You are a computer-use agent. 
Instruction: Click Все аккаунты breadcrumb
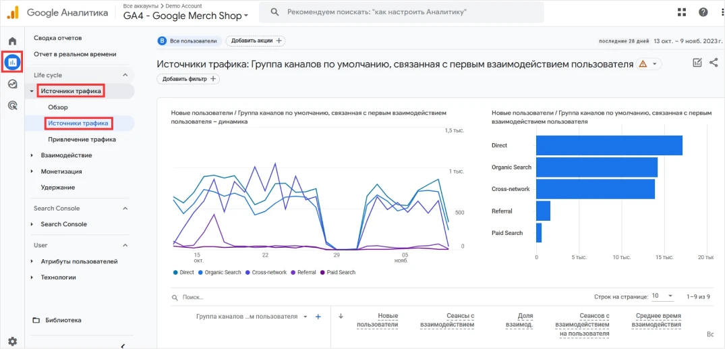[140, 6]
